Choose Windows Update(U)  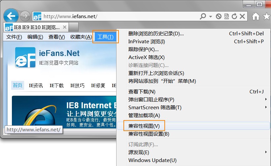tap(193, 160)
